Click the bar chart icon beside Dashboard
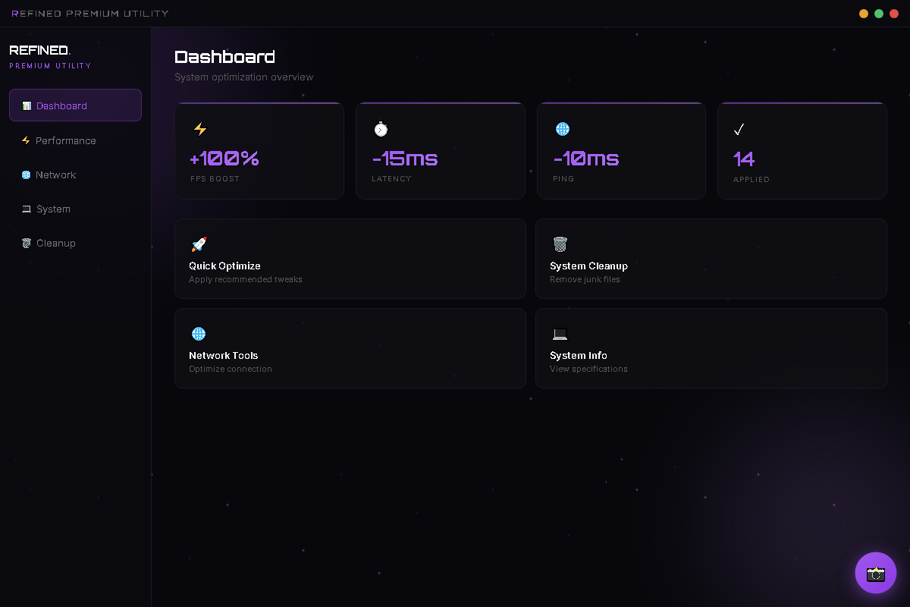The image size is (910, 607). [x=27, y=106]
